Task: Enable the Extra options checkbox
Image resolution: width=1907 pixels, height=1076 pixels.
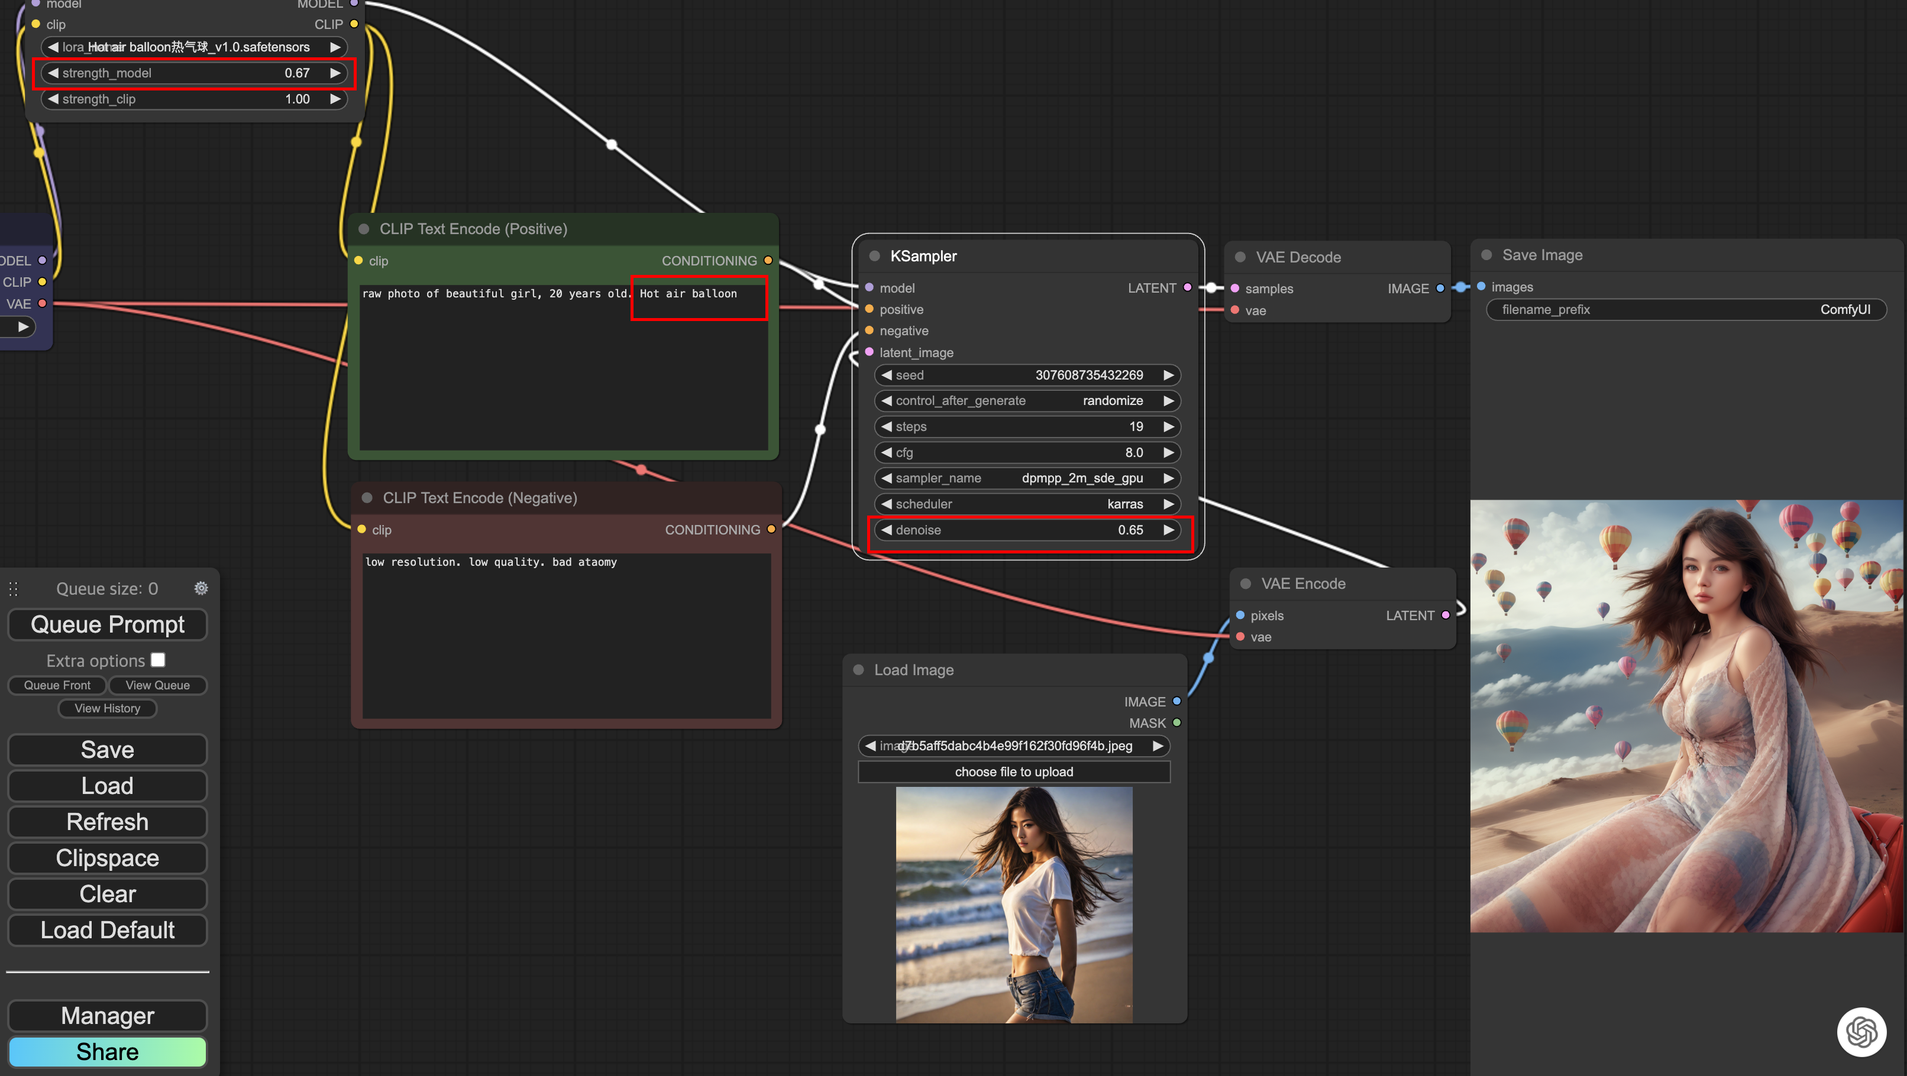Action: click(158, 660)
